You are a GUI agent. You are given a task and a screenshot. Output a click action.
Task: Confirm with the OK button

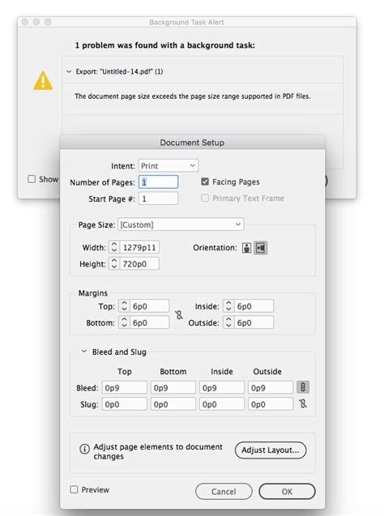pyautogui.click(x=287, y=492)
